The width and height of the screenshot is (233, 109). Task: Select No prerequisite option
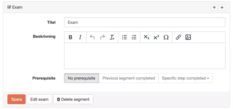click(x=81, y=78)
